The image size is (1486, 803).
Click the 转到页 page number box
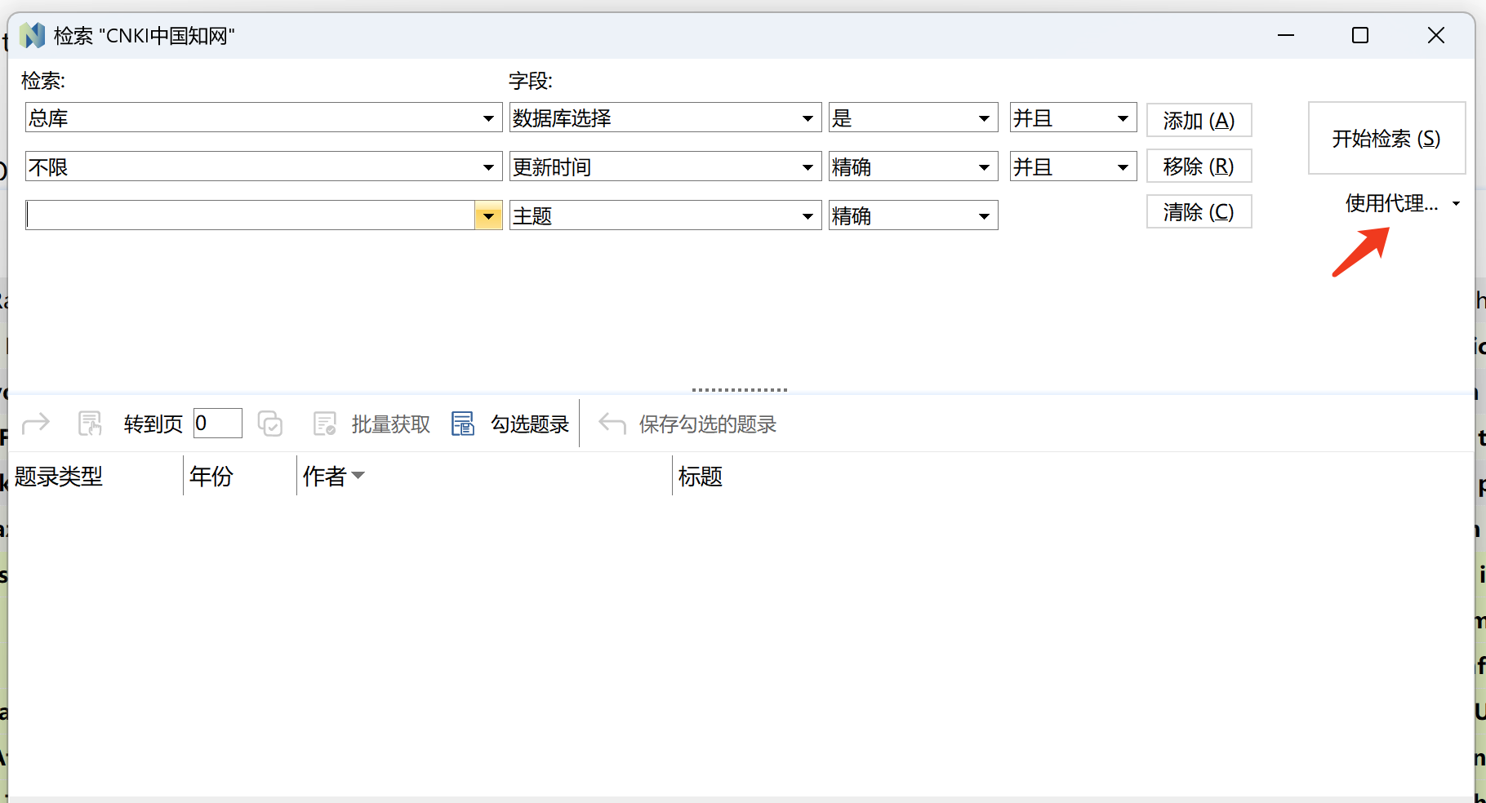pyautogui.click(x=218, y=423)
